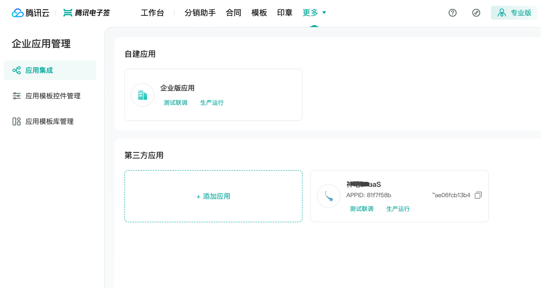Click the link icon in the top bar
This screenshot has width=541, height=288.
(476, 13)
